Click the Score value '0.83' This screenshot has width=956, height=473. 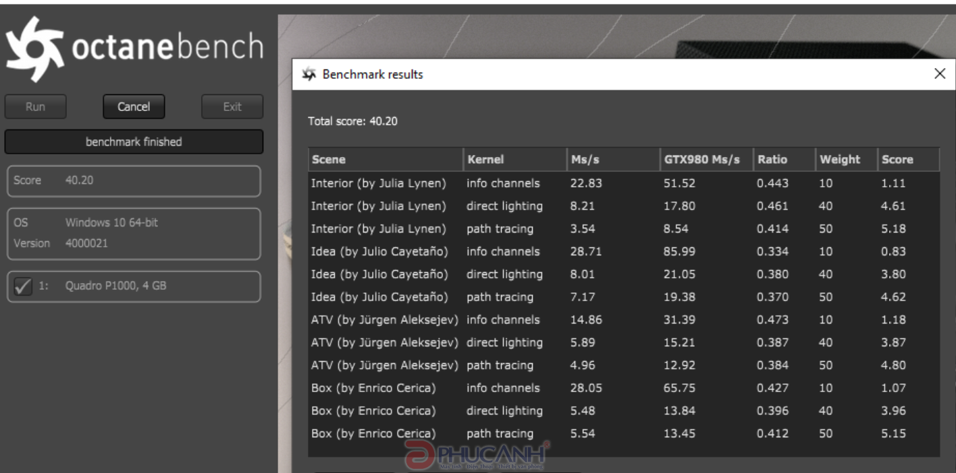tap(893, 252)
